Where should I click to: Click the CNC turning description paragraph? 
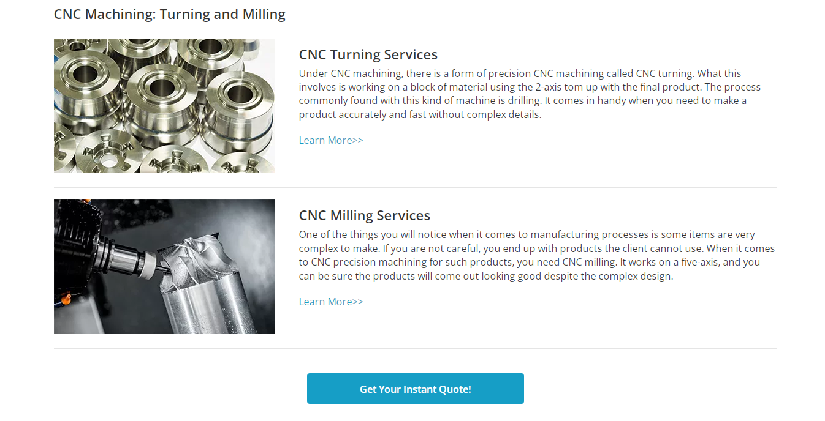(x=527, y=94)
